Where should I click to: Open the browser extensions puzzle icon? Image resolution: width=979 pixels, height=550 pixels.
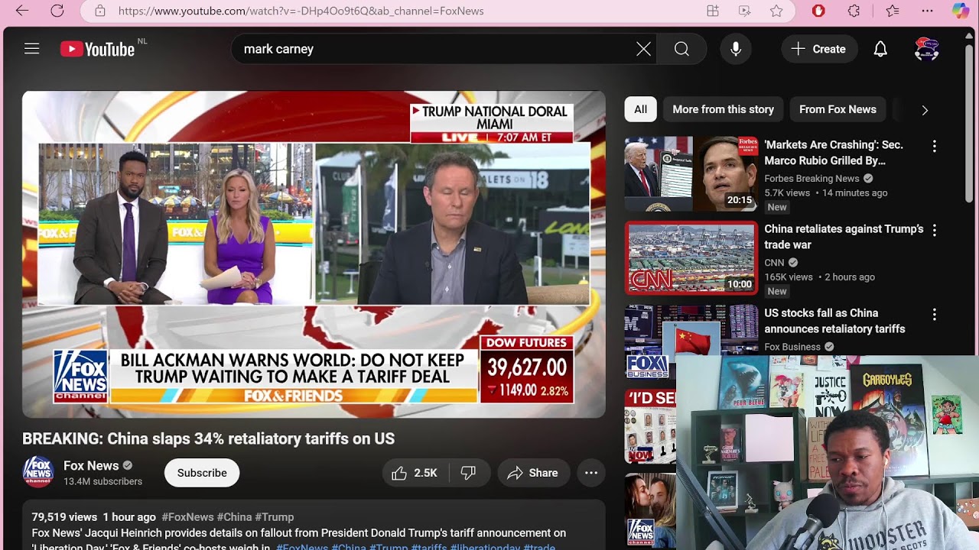click(854, 11)
